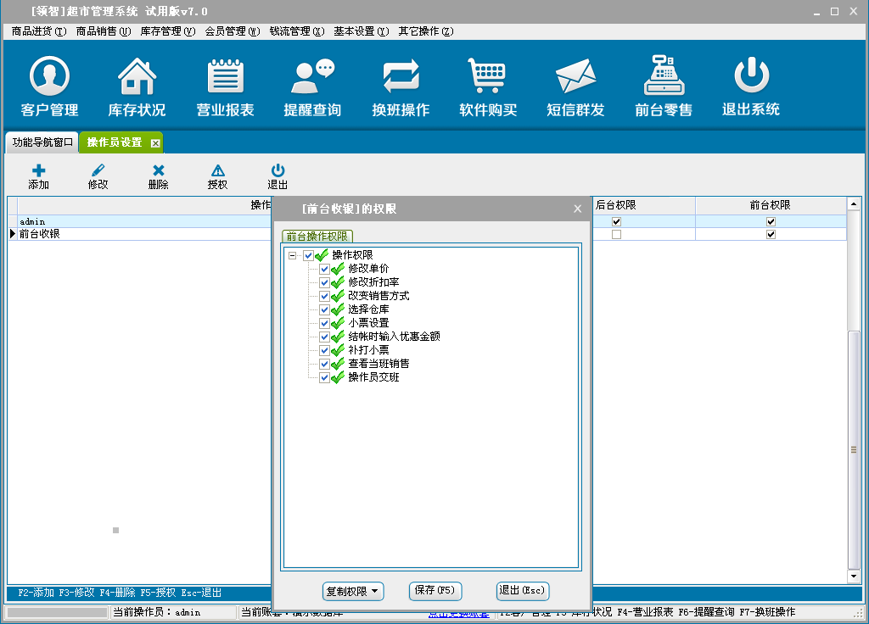Open 软件购买 shopping cart icon
Image resolution: width=869 pixels, height=624 pixels.
(488, 86)
